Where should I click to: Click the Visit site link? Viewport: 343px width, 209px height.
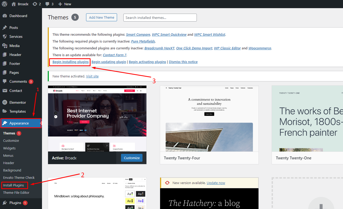pyautogui.click(x=92, y=76)
